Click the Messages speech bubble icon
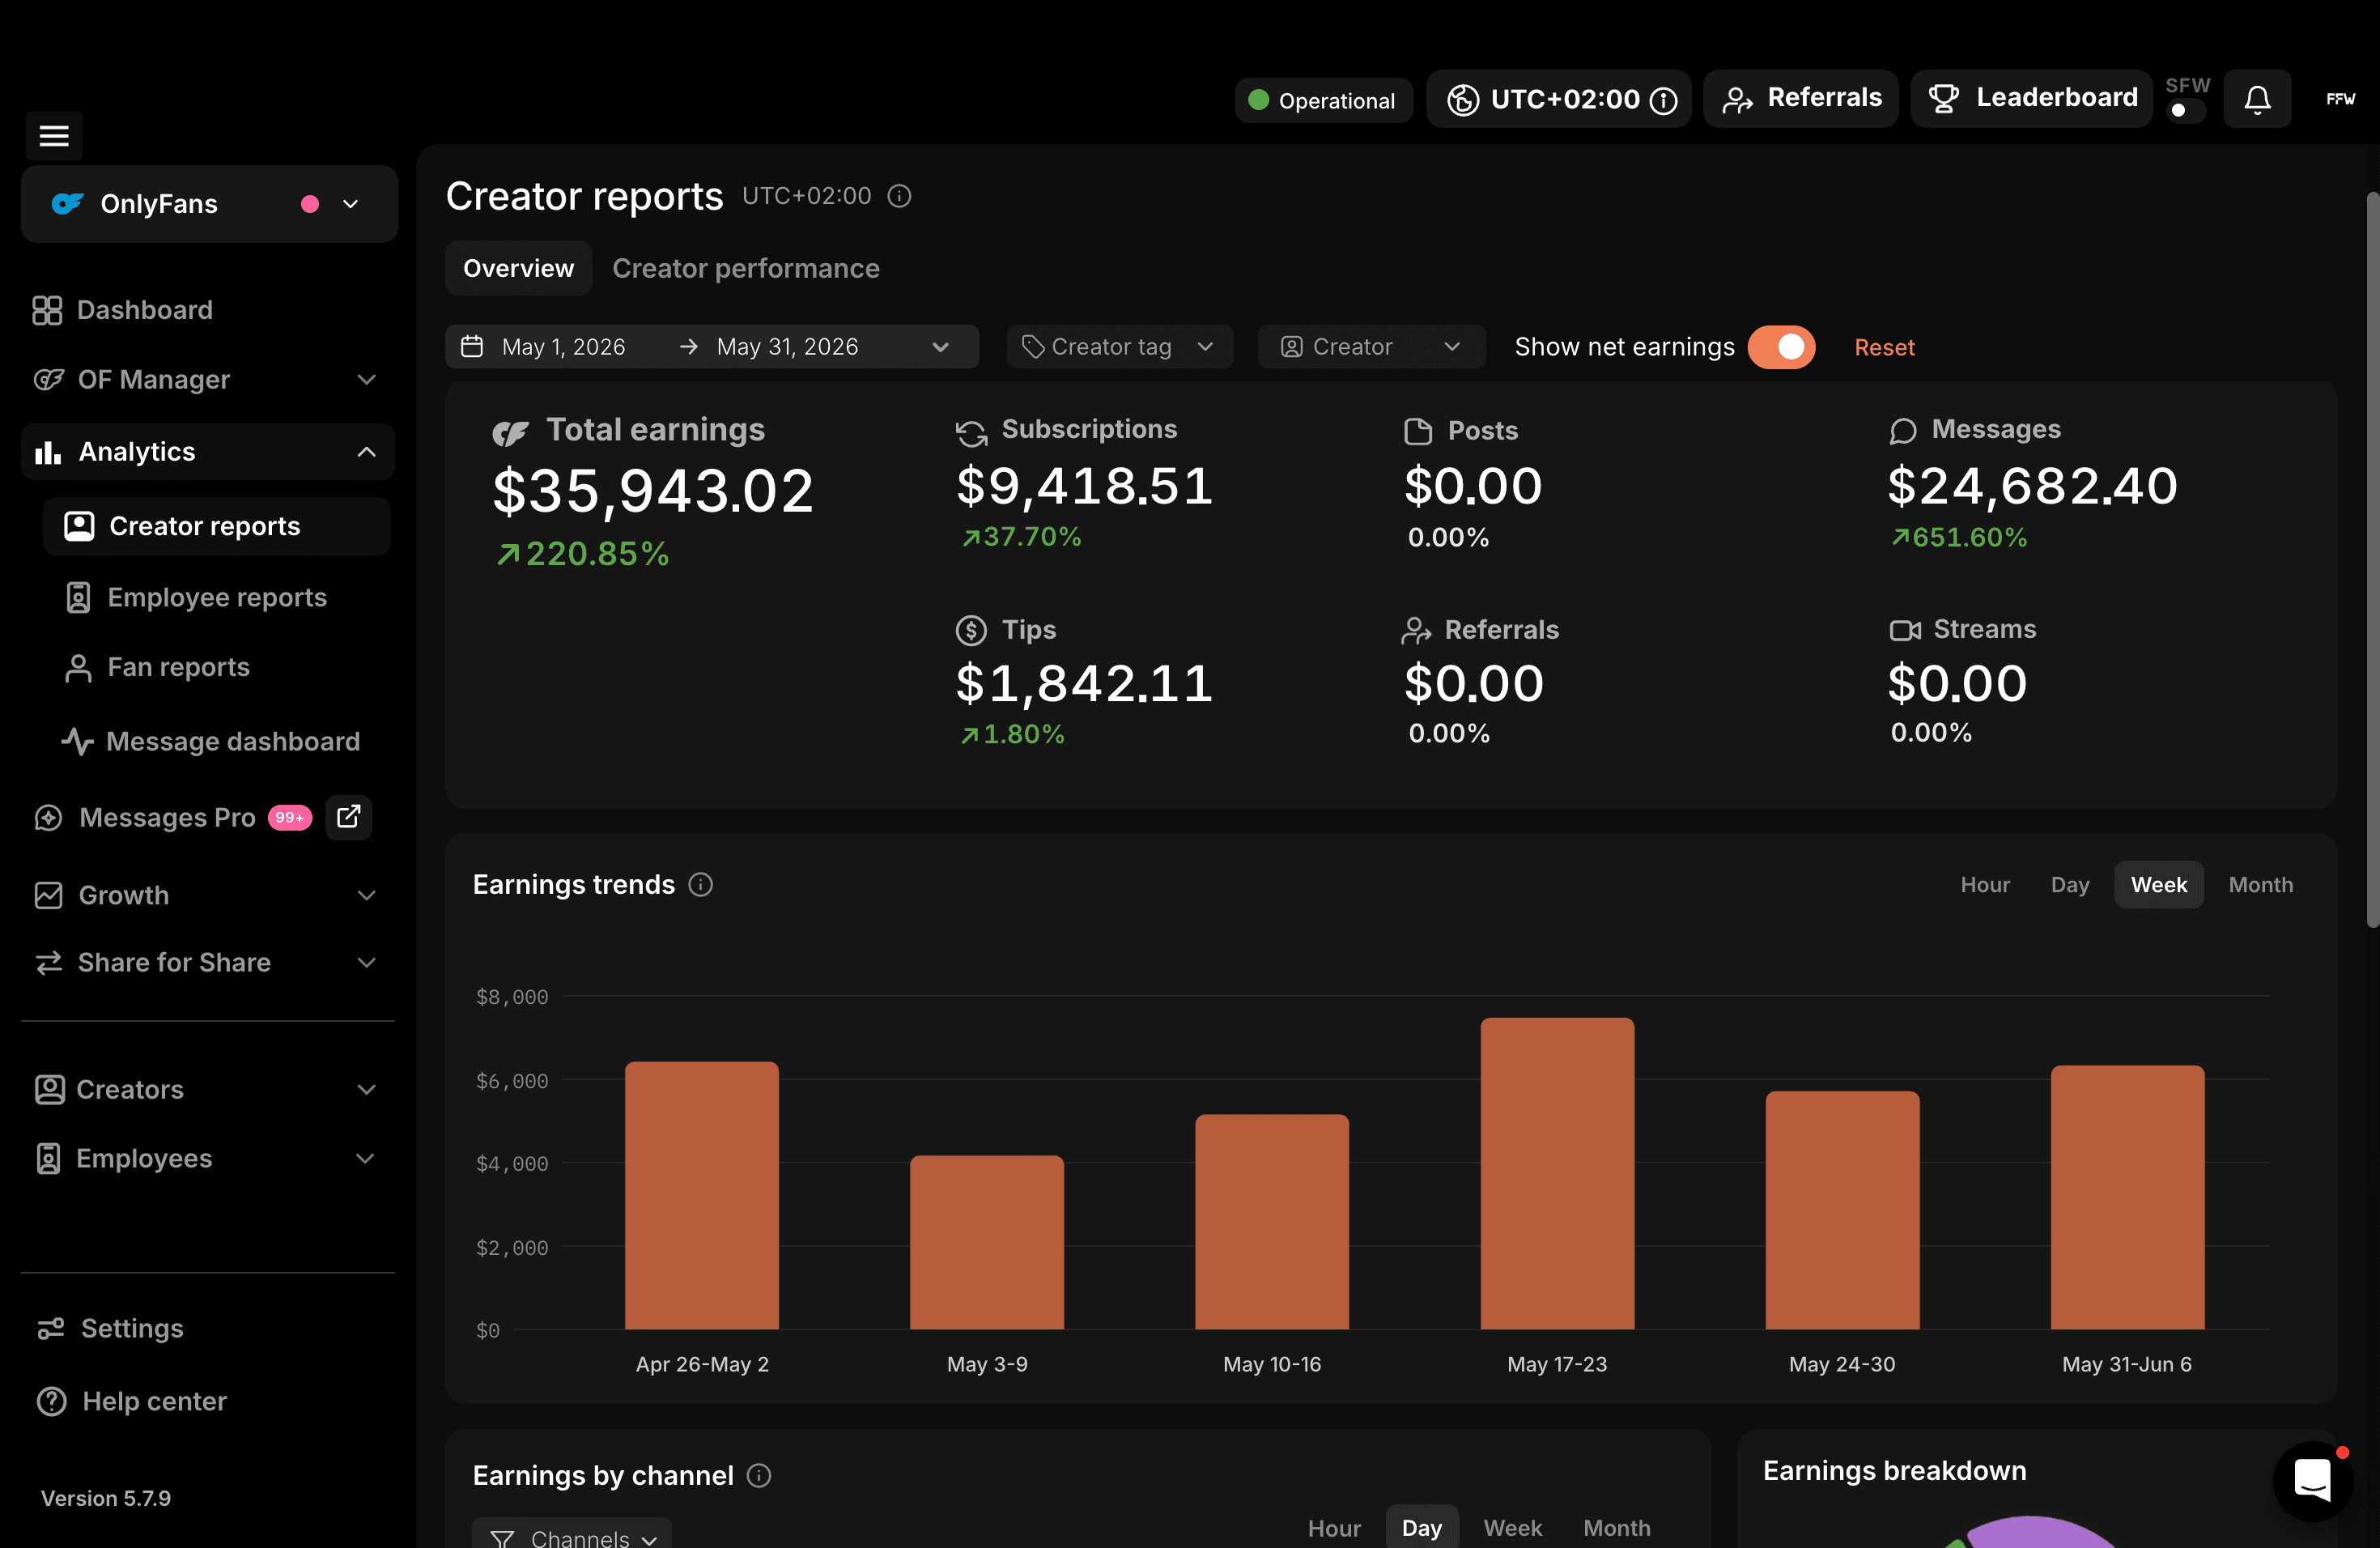 (1903, 431)
